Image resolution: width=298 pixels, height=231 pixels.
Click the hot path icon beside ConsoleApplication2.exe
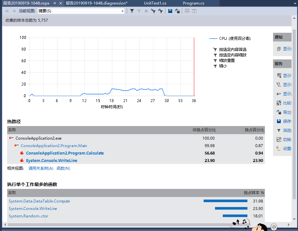[11, 138]
